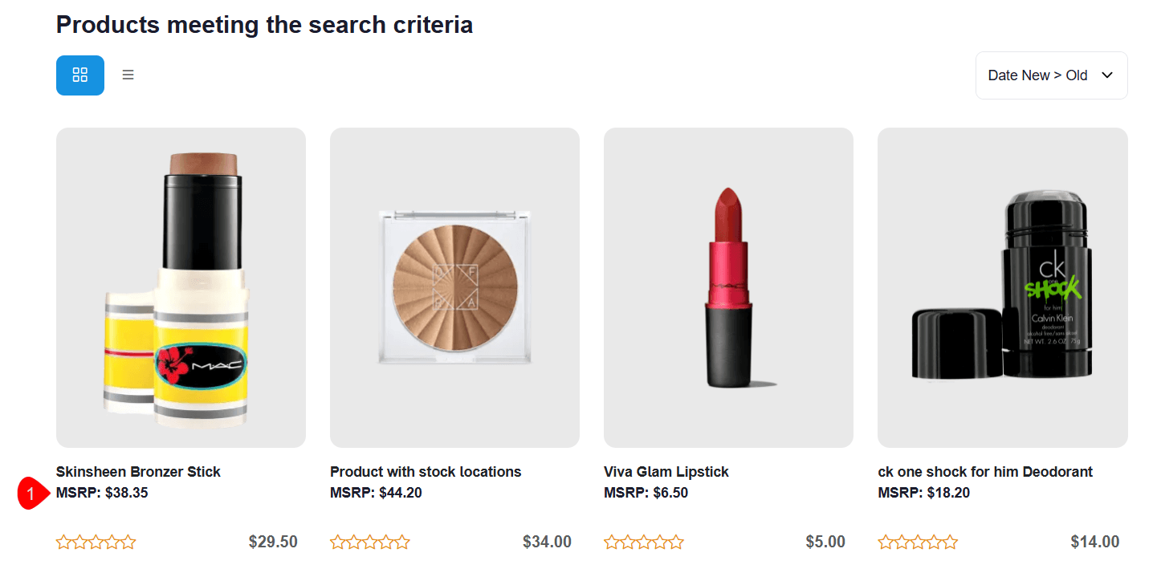
Task: Switch to list view layout
Action: (128, 75)
